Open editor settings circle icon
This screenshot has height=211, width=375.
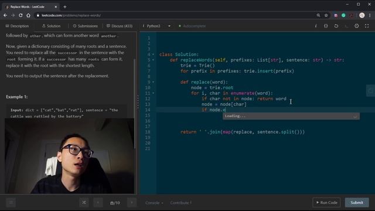pyautogui.click(x=357, y=26)
